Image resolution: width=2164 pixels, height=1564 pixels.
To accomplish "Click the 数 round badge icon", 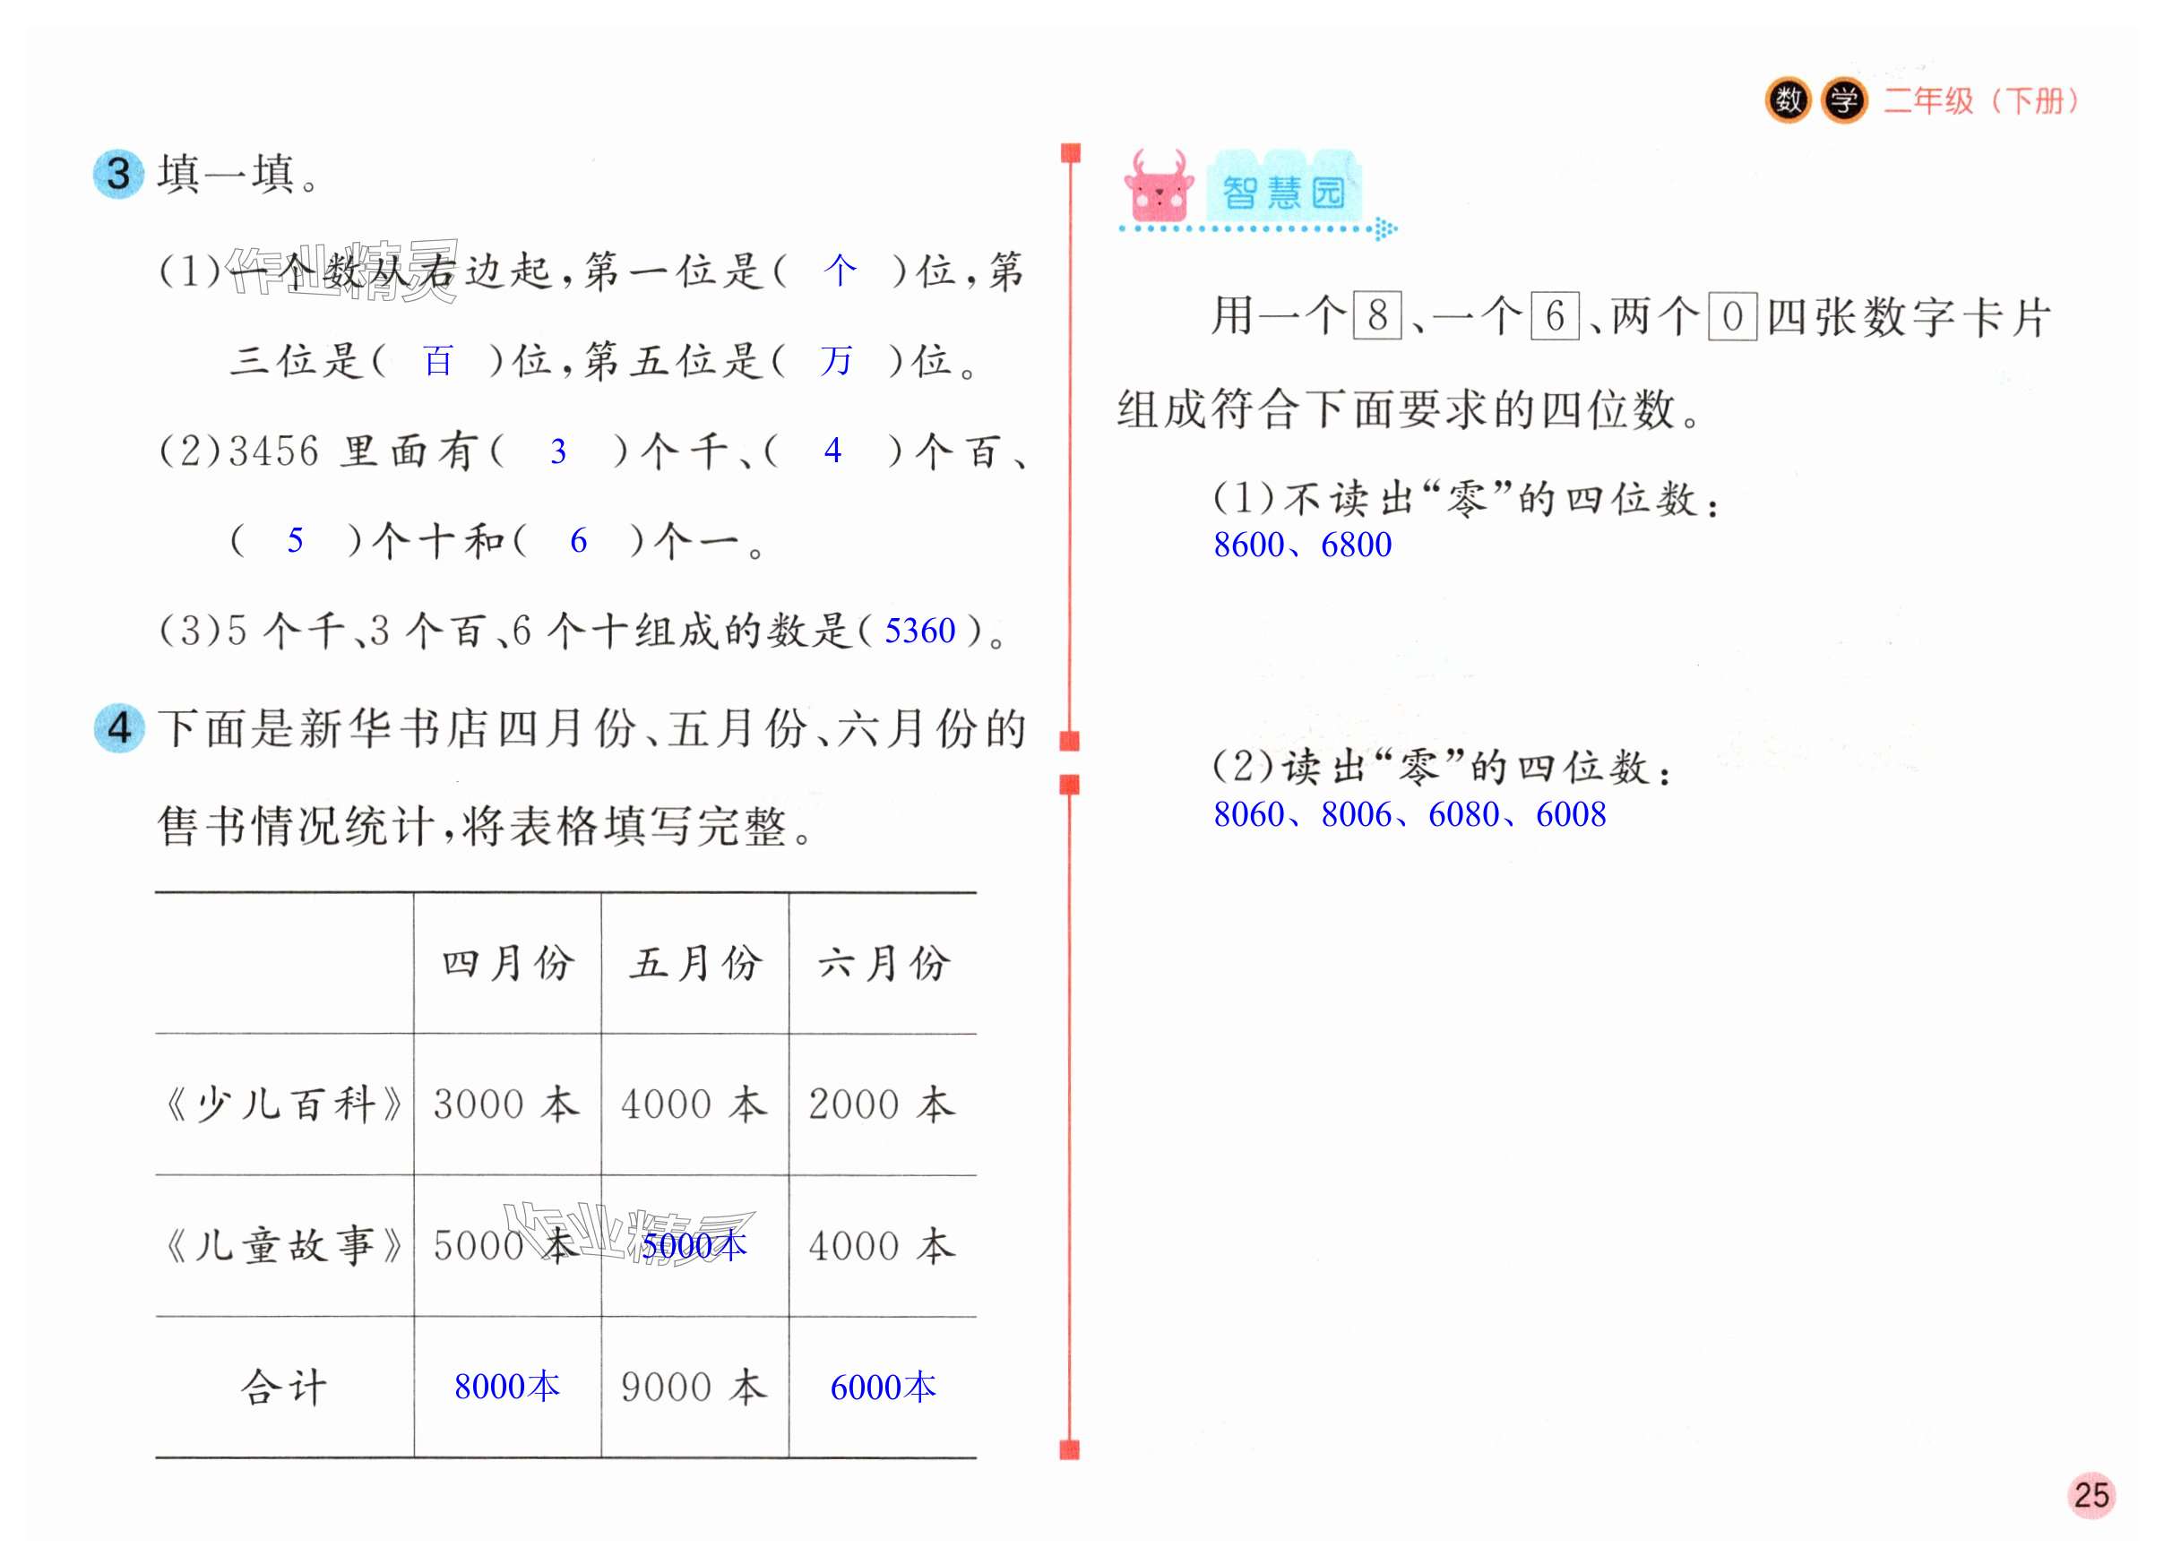I will pyautogui.click(x=1788, y=99).
